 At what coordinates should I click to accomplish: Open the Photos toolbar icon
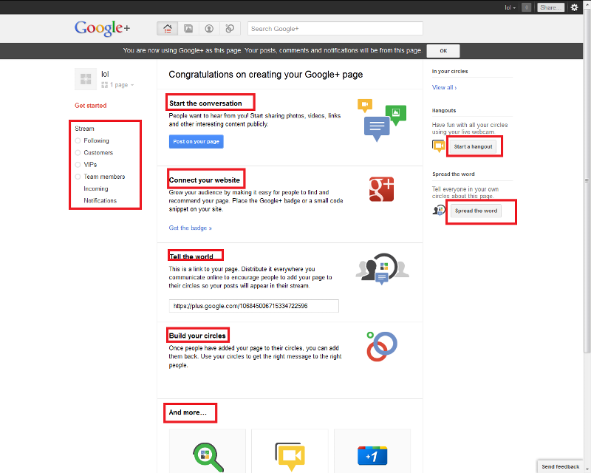[x=188, y=29]
